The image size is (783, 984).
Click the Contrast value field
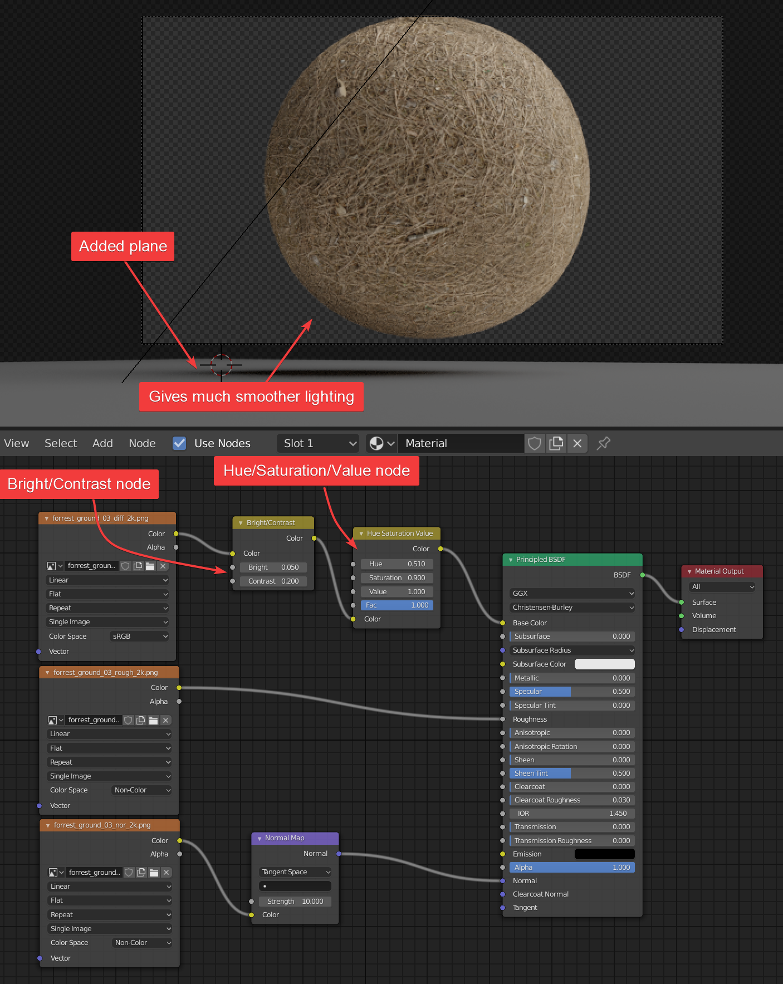click(273, 581)
